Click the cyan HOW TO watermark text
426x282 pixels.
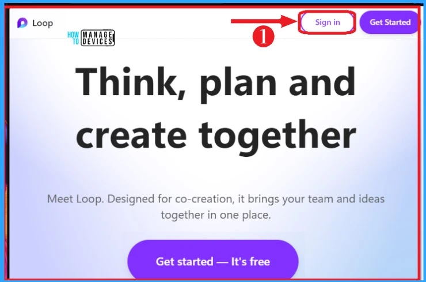[73, 38]
